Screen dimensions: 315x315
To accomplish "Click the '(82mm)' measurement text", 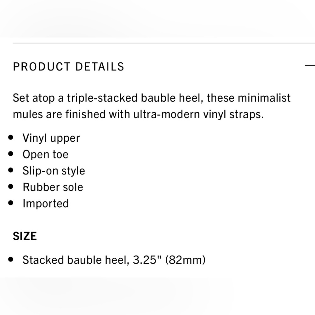I will click(x=186, y=260).
